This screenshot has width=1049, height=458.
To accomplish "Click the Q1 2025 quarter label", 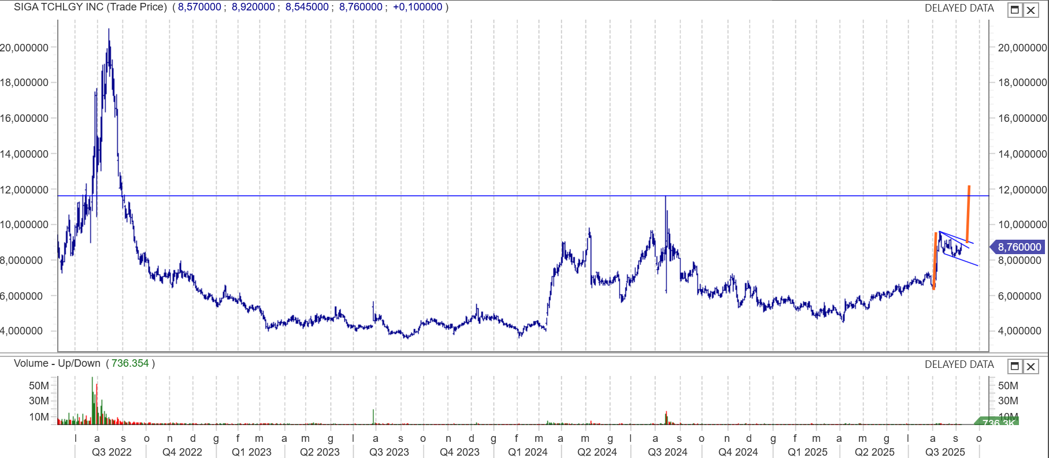I will [807, 452].
